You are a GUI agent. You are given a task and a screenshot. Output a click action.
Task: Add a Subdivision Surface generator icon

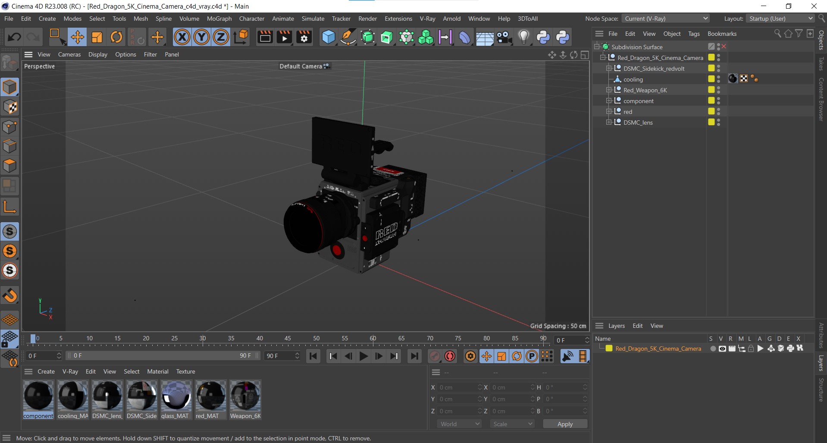[x=367, y=37]
